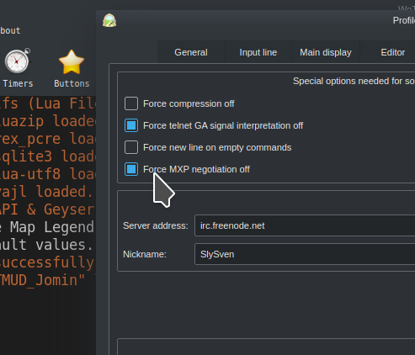Enable Force new line on empty commands
The width and height of the screenshot is (415, 355).
131,147
